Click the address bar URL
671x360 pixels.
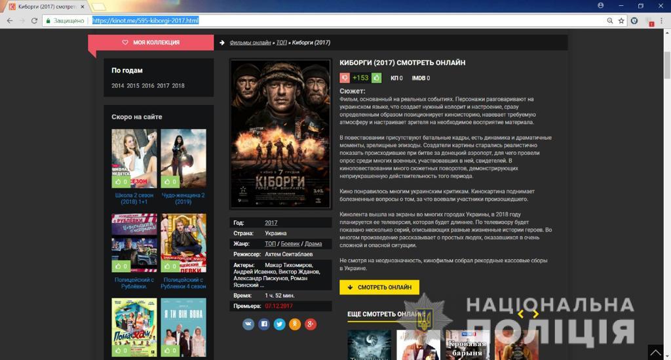click(x=145, y=20)
